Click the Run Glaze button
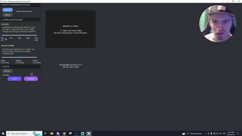The height and width of the screenshot is (136, 242). (31, 79)
